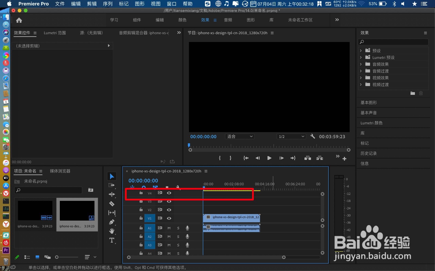435x271 pixels.
Task: Open sort icons menu in project panel
Action: click(87, 257)
